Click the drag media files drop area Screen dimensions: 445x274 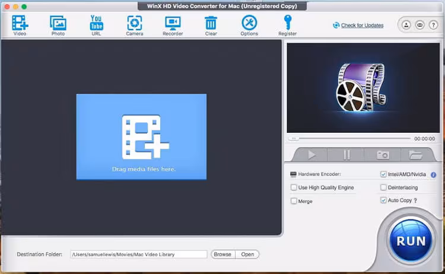[141, 137]
